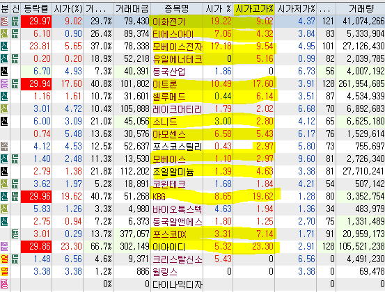This screenshot has width=385, height=292.
Task: Select the 동국알앤에스 stock name
Action: point(178,222)
